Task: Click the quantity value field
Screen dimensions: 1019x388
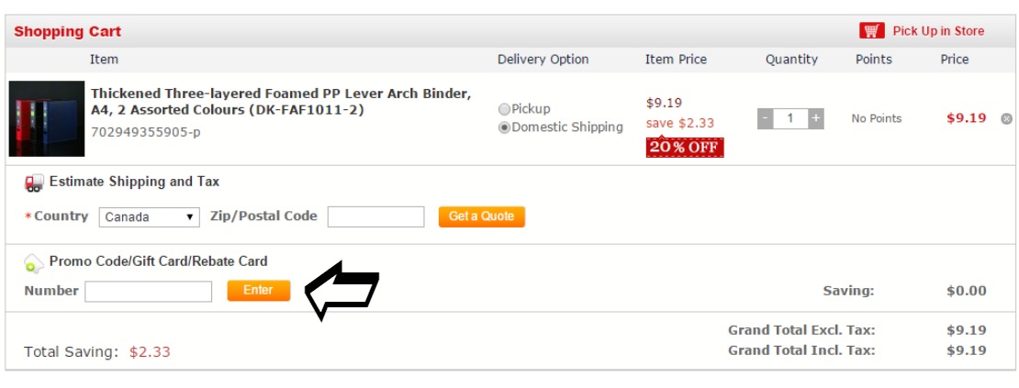Action: 790,118
